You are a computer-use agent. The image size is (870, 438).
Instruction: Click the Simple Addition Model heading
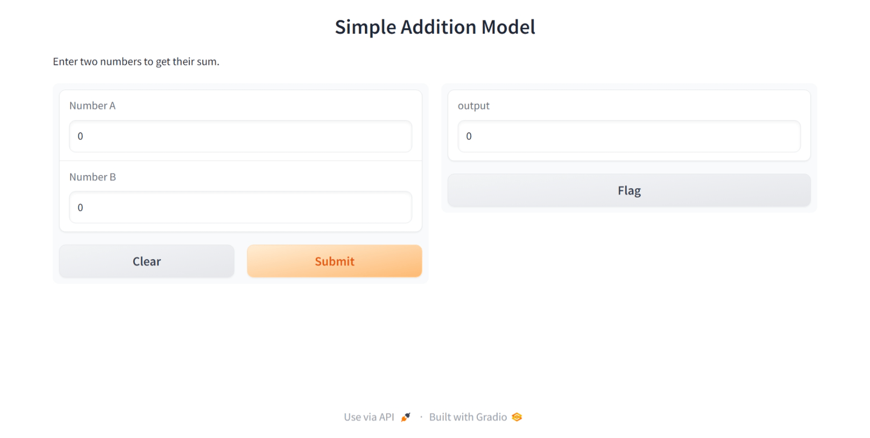point(435,27)
